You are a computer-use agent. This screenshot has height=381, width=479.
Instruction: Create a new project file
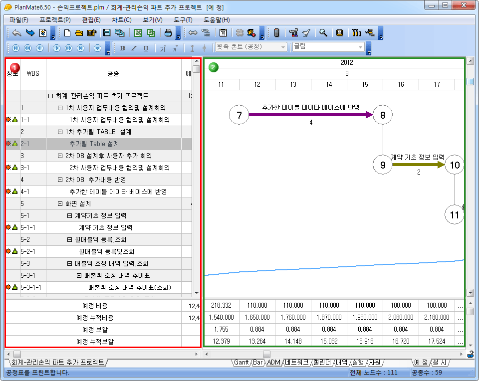[67, 33]
